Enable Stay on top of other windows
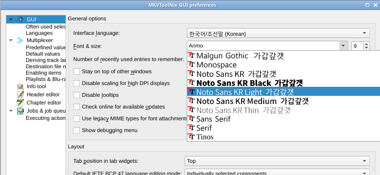Image resolution: width=380 pixels, height=175 pixels. (76, 71)
